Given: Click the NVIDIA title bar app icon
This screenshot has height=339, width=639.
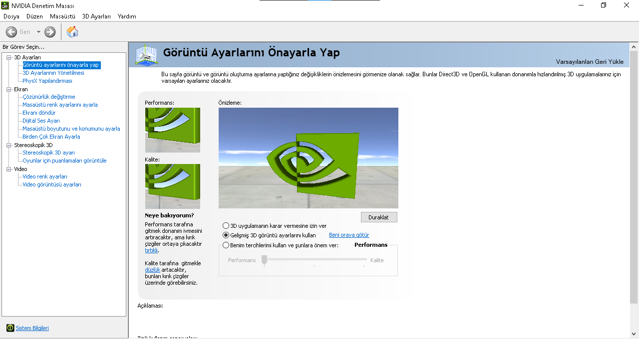Looking at the screenshot, I should (5, 5).
